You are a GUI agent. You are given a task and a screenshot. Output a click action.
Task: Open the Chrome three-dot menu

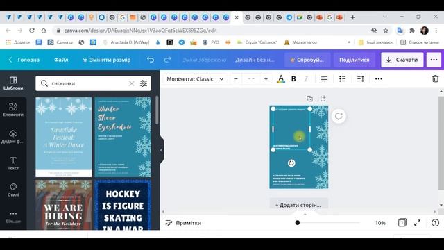point(436,31)
